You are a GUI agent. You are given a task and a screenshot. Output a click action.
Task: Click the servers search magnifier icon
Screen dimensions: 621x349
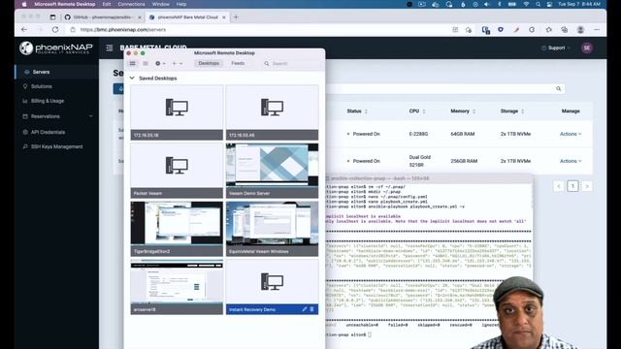point(558,88)
